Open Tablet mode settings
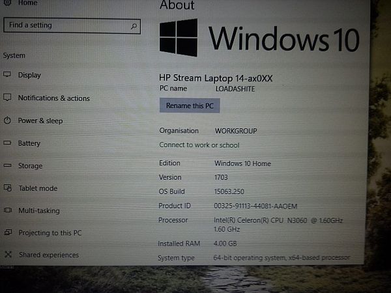Screen dimensions: 391x293 click(x=38, y=188)
